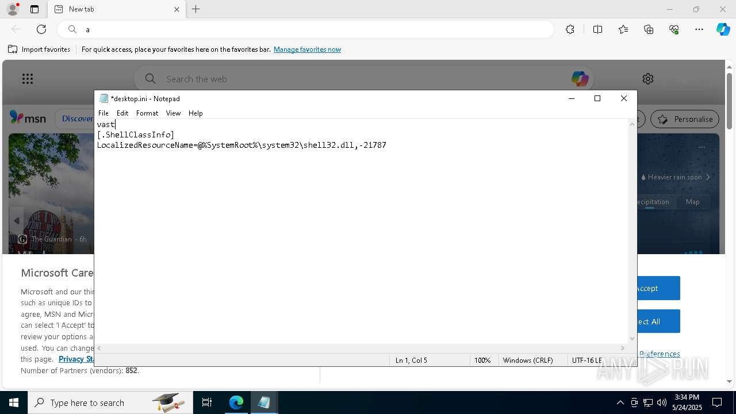Click Notepad horizontal scrollbar left arrow
The height and width of the screenshot is (414, 736).
[x=99, y=348]
